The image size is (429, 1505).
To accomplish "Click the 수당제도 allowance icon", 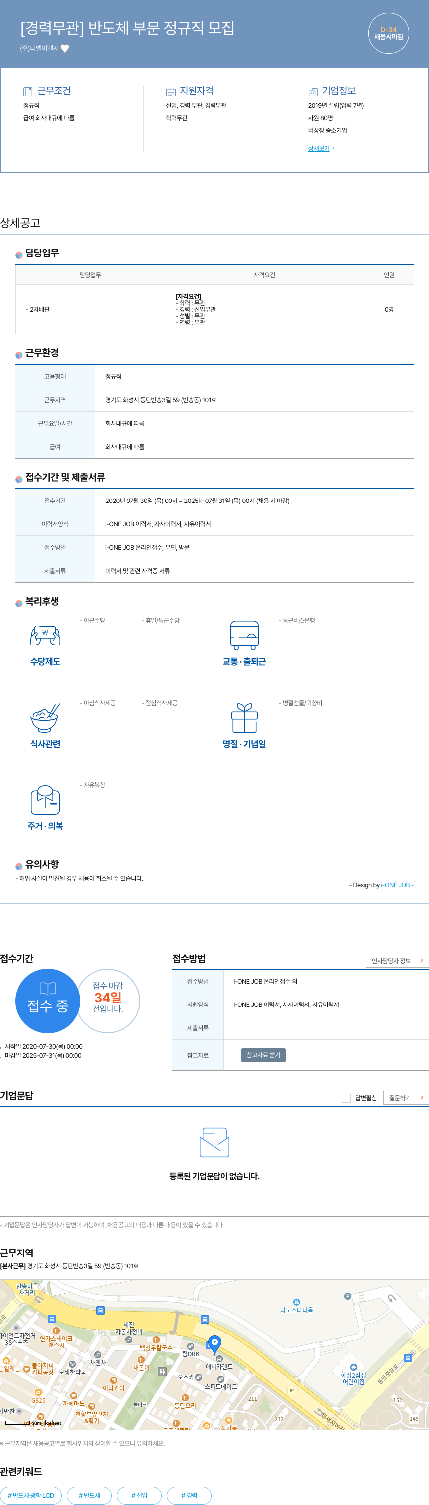I will 45,635.
